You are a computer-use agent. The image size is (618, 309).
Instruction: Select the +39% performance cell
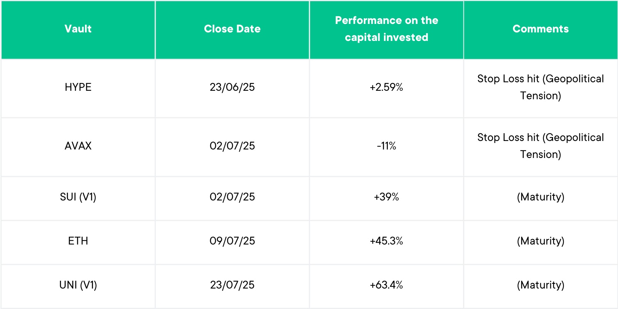[386, 197]
